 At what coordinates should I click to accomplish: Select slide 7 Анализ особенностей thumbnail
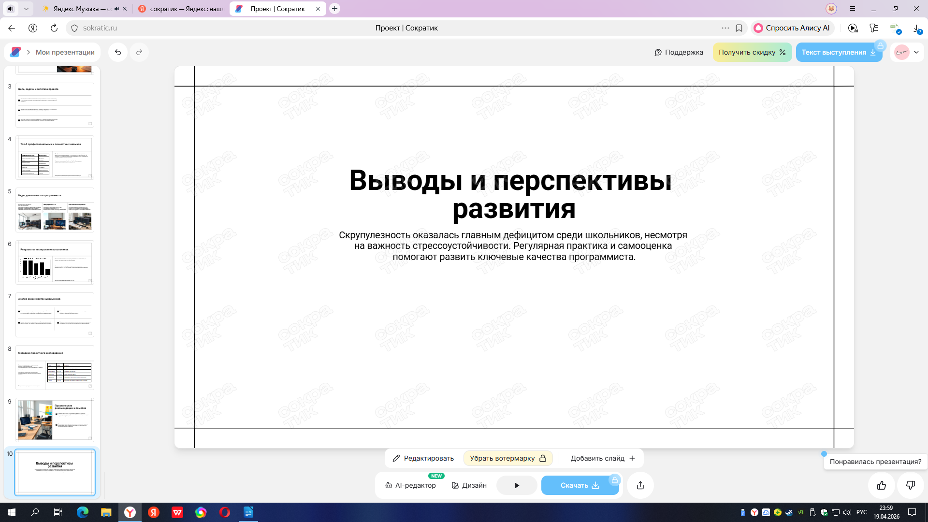(x=55, y=315)
